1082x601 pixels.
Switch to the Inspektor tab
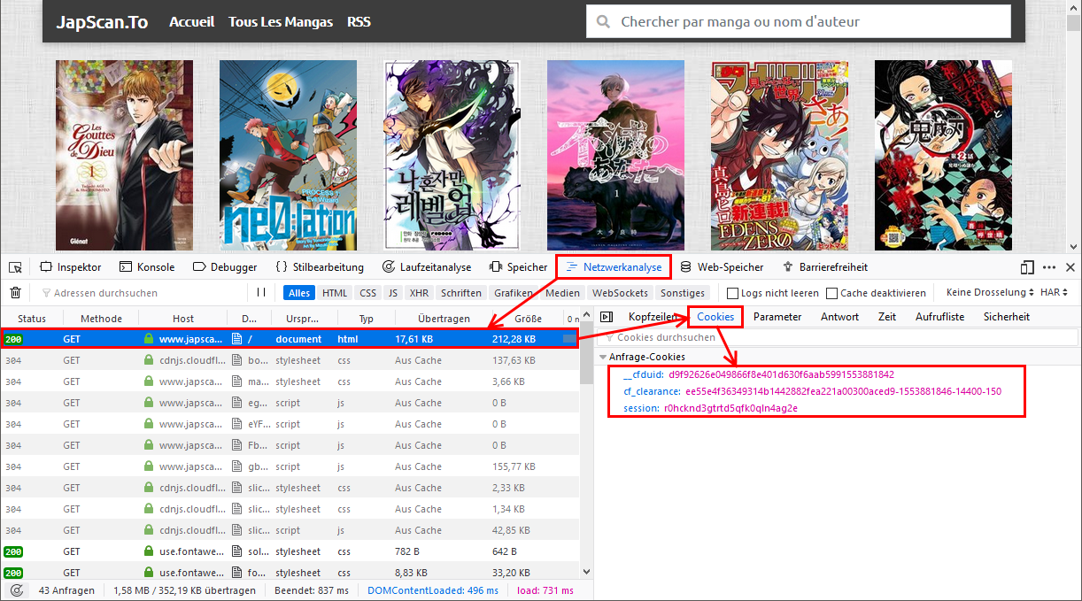[x=71, y=267]
